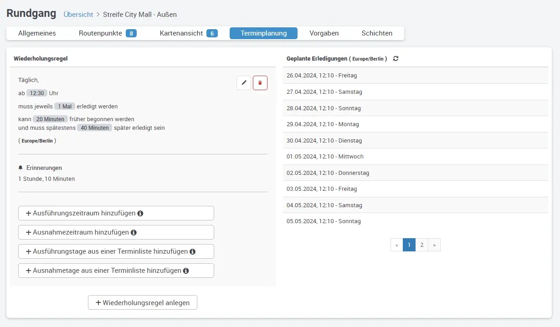Viewport: 560px width, 327px height.
Task: Click the next page arrow in pagination
Action: click(434, 245)
